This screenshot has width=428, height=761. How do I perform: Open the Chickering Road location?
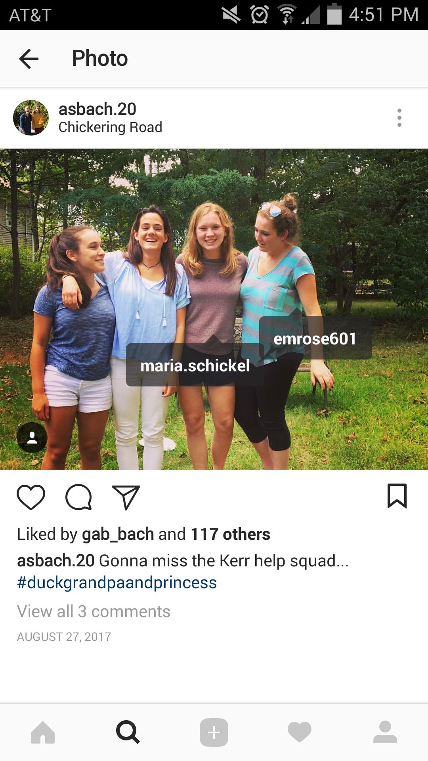pos(110,127)
